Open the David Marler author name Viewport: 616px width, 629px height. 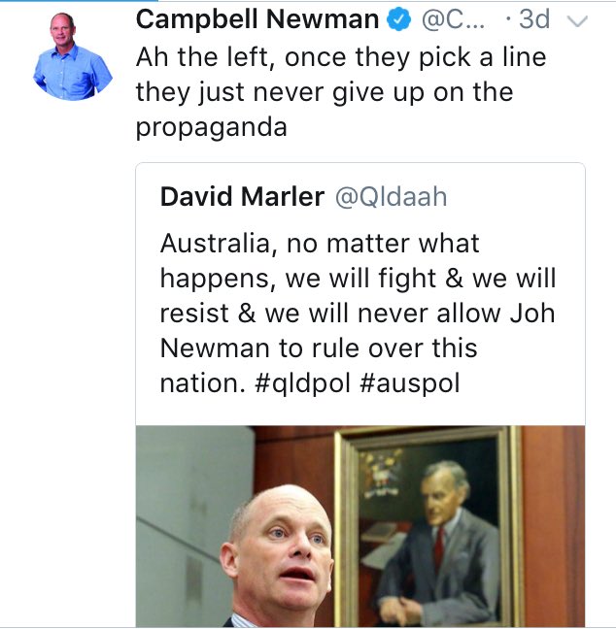242,197
